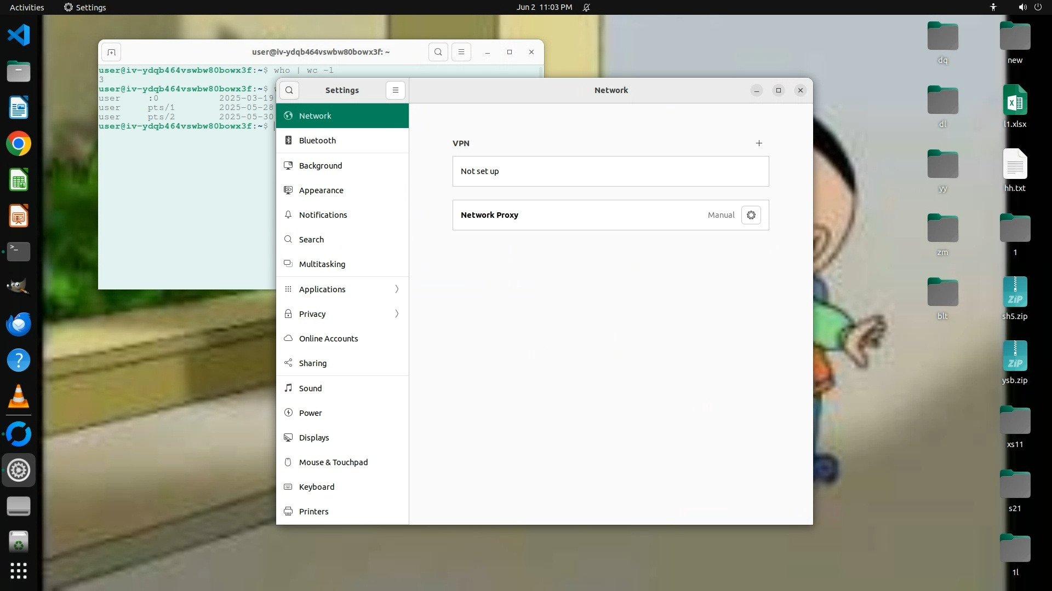Open terminal hamburger menu
The height and width of the screenshot is (591, 1052).
pos(461,52)
